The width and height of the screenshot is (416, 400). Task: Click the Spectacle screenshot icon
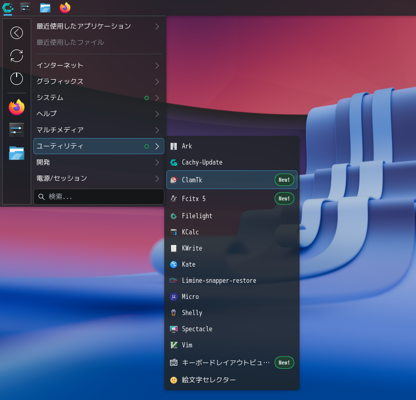(x=174, y=329)
